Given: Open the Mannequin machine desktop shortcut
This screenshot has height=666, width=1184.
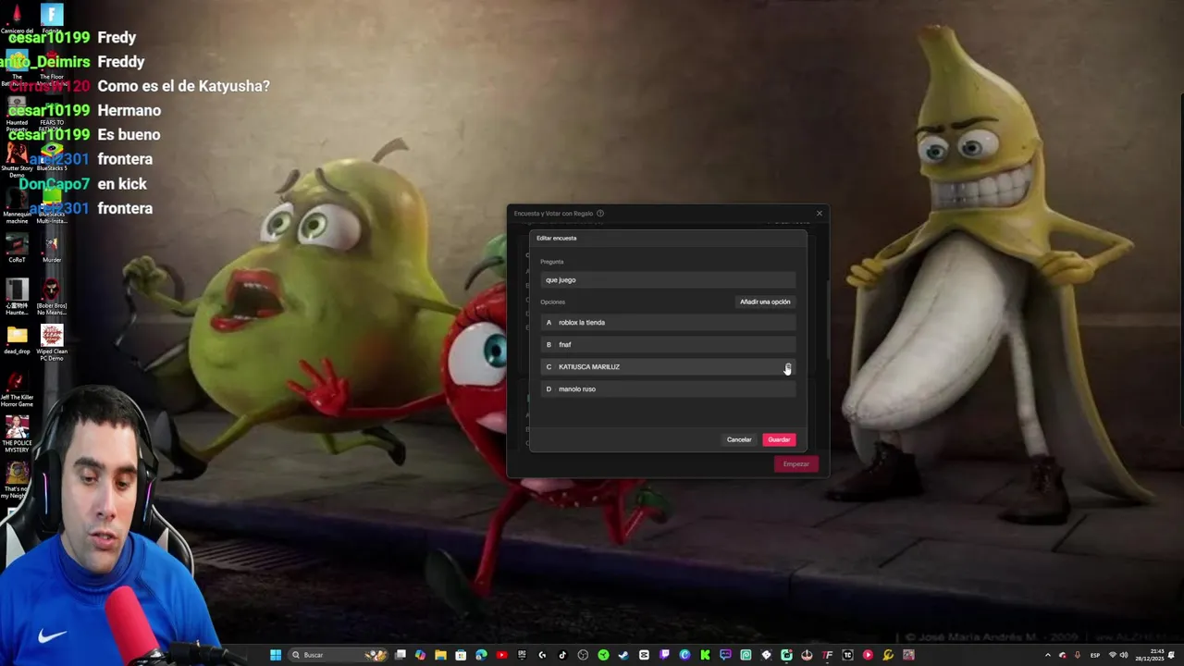Looking at the screenshot, I should (17, 203).
